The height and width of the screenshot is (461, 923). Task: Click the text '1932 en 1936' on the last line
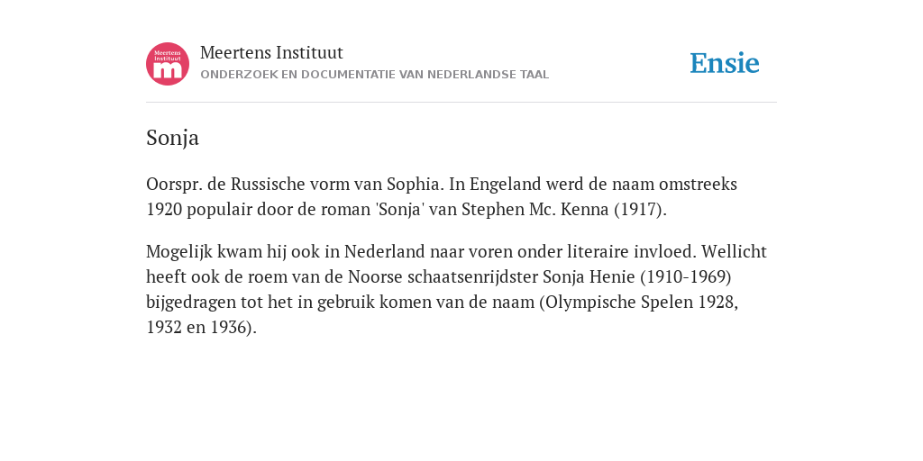pyautogui.click(x=199, y=327)
